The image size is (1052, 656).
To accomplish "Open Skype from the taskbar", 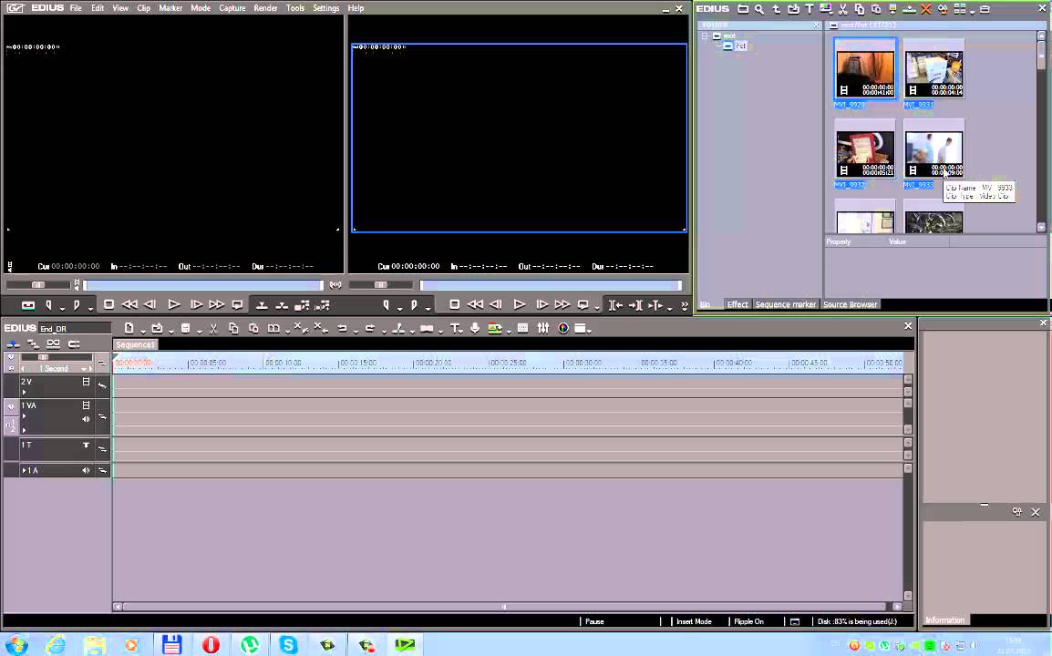I will click(x=288, y=644).
